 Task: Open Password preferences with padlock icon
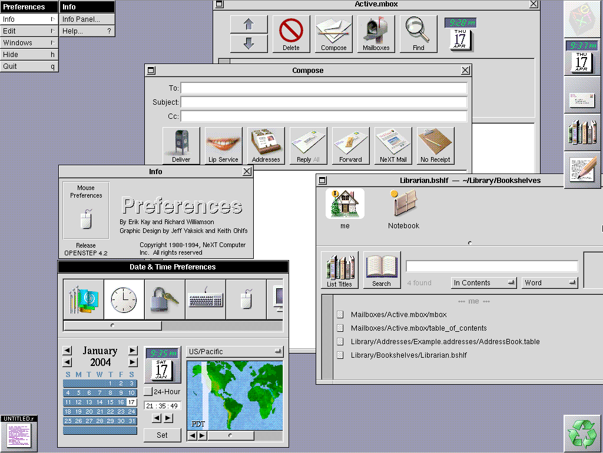pyautogui.click(x=165, y=299)
